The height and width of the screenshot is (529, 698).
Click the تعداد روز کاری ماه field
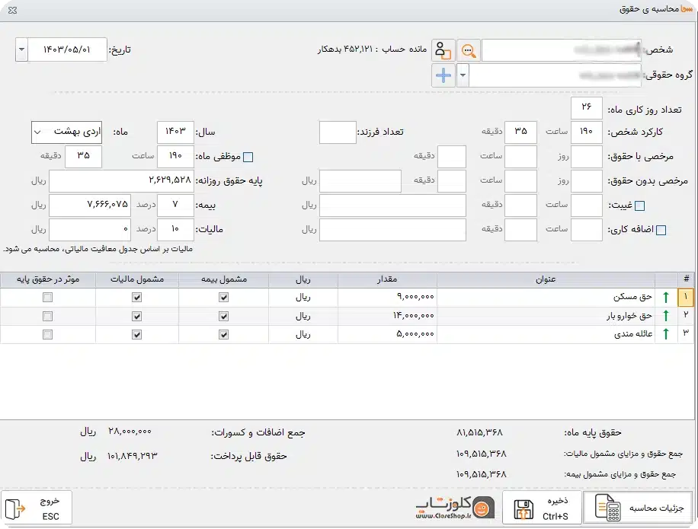tap(586, 107)
